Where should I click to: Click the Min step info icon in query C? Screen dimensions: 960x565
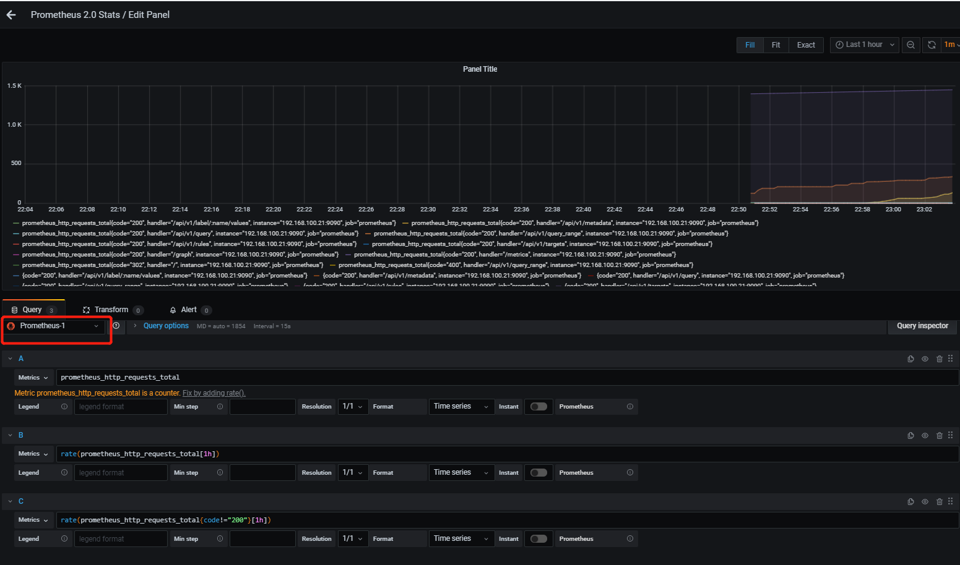(x=220, y=539)
